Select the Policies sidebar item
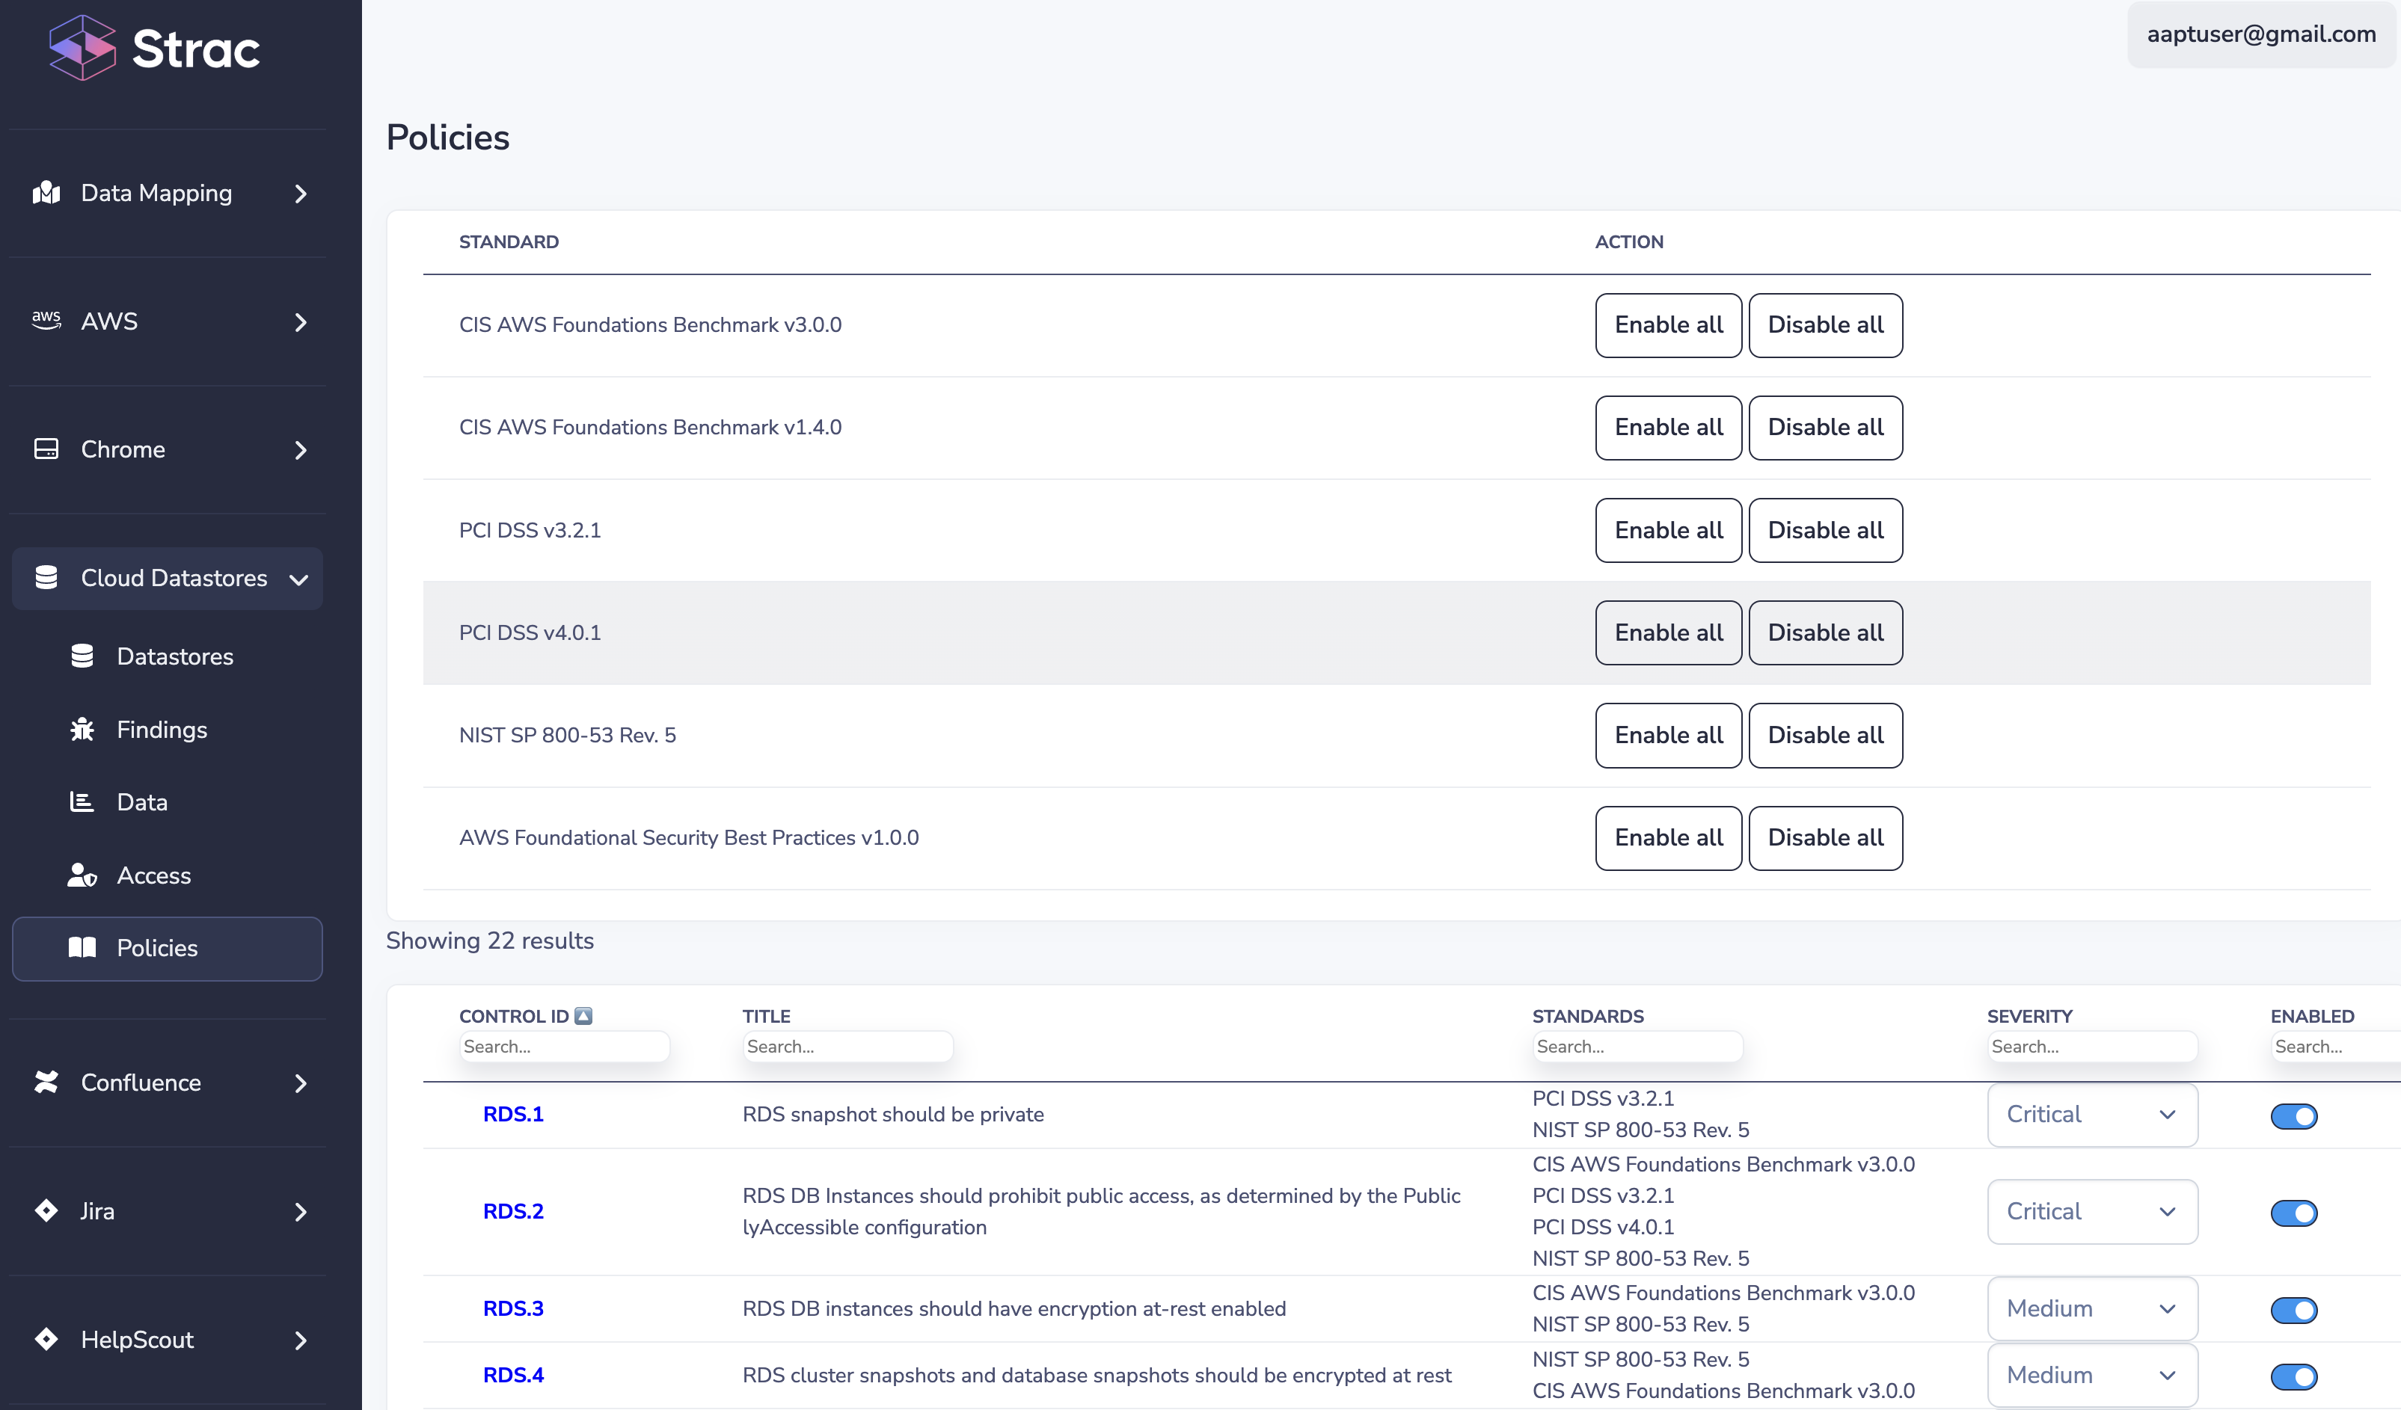The width and height of the screenshot is (2401, 1410). point(157,948)
